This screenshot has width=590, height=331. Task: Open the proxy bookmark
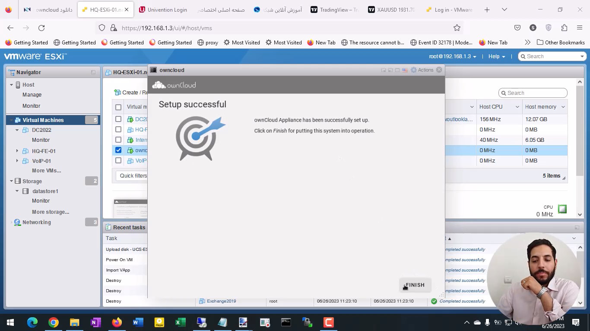pyautogui.click(x=208, y=42)
